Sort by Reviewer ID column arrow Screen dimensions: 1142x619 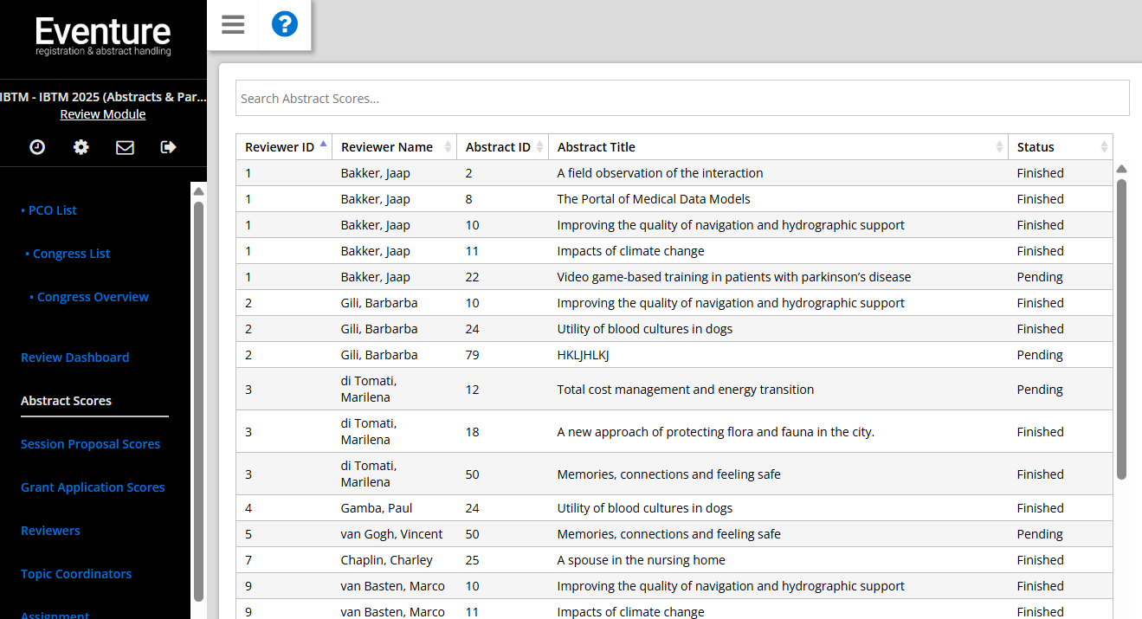(x=323, y=145)
